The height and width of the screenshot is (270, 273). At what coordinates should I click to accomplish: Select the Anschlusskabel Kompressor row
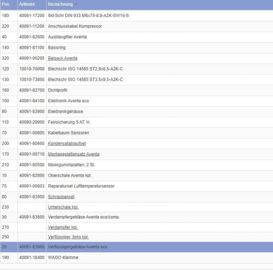[x=136, y=26]
